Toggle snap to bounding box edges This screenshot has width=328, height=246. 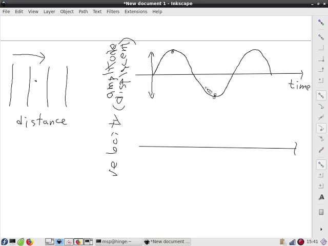click(x=321, y=48)
